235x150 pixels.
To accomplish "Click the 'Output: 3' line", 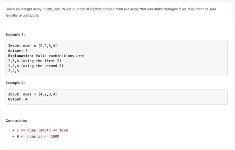I will 18,51.
